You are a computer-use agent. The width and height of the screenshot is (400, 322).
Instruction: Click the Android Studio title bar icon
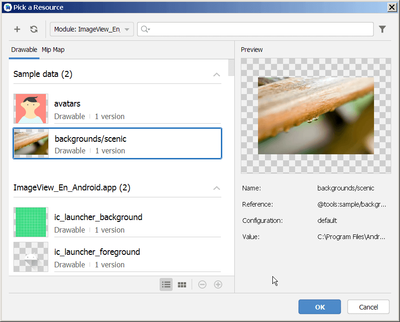tap(8, 7)
